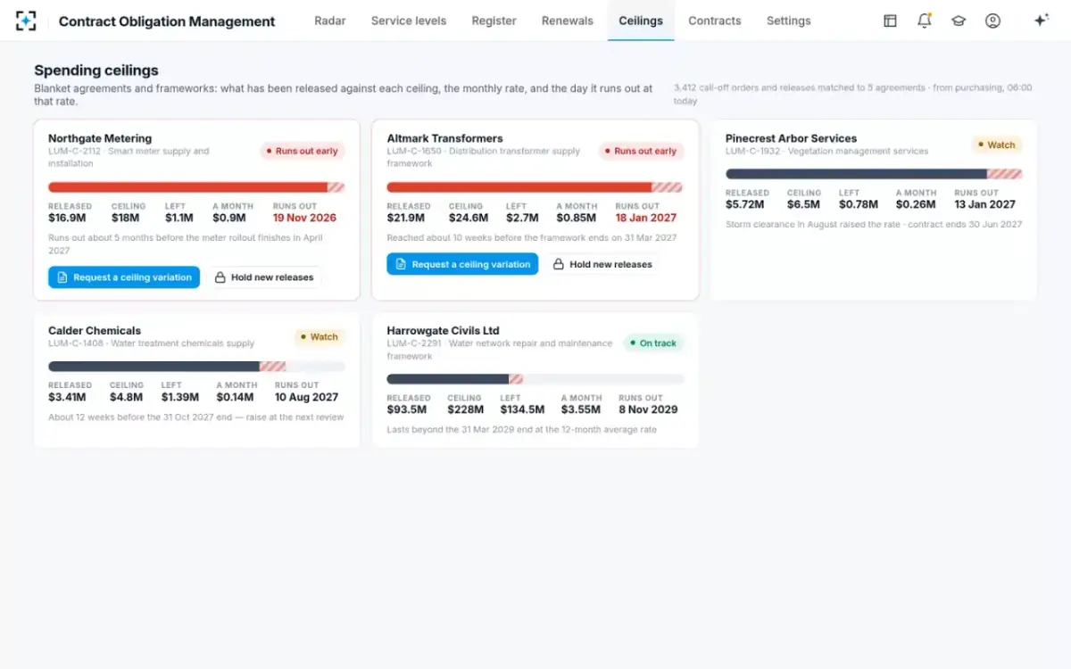1071x669 pixels.
Task: Open the Calder Chemicals card title
Action: (95, 331)
